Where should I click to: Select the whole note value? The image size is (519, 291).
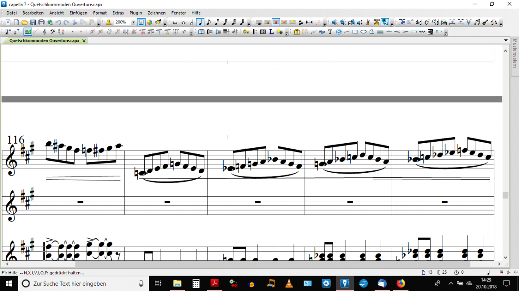(x=183, y=23)
